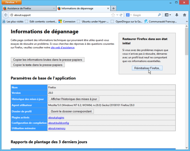
Task: Click Réinitialiser Firefox button
Action: [147, 68]
